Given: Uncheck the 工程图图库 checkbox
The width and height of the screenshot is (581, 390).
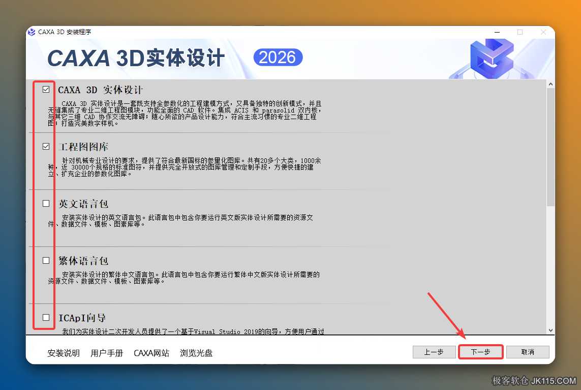Looking at the screenshot, I should pos(46,147).
